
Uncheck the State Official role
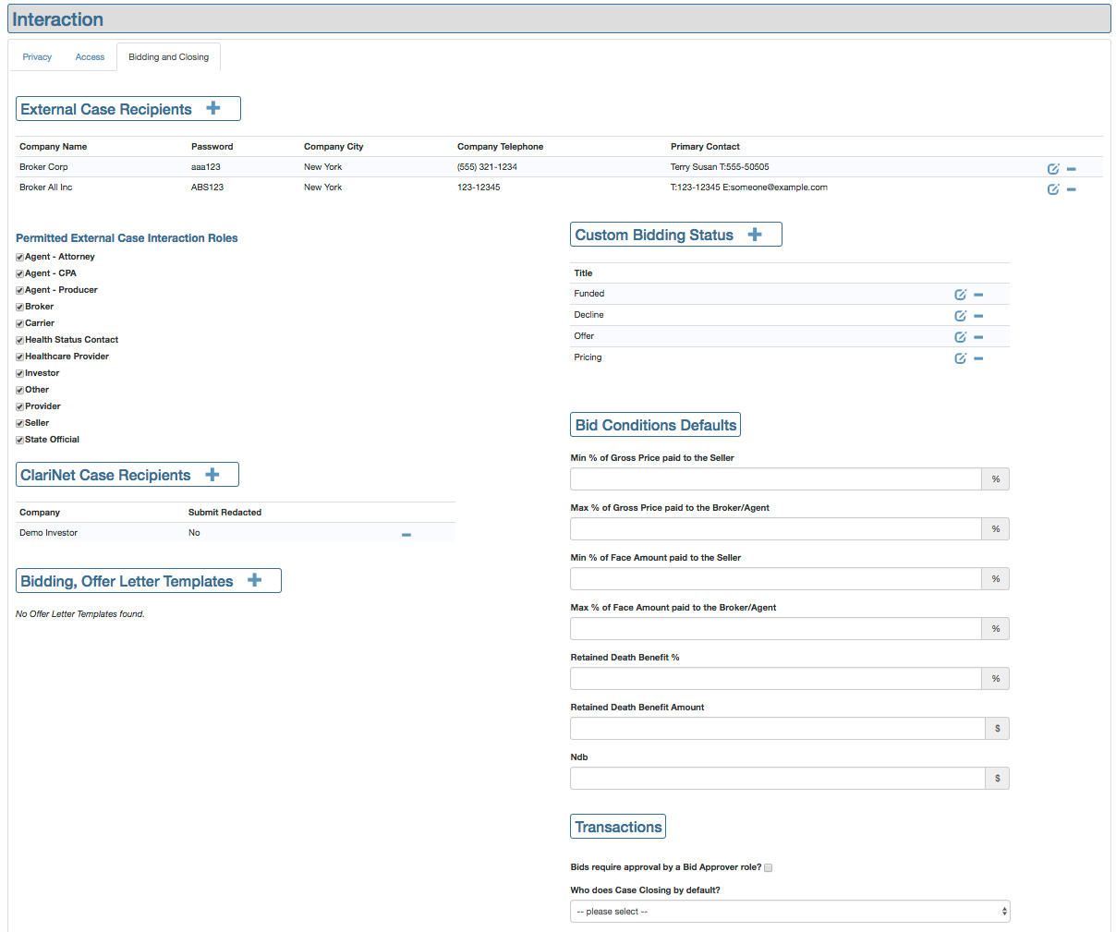tap(19, 441)
